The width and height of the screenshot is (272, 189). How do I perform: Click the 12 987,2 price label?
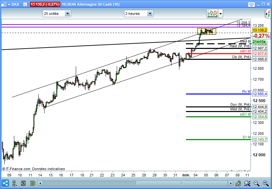click(x=260, y=48)
